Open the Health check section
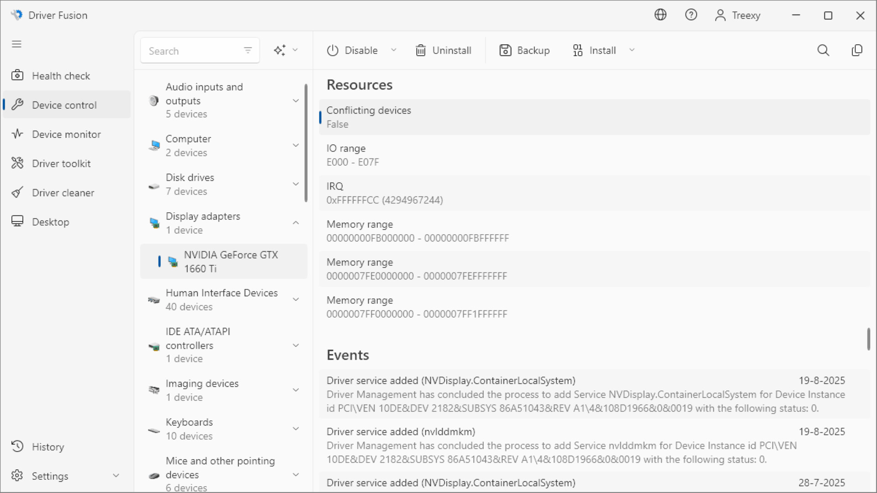The height and width of the screenshot is (493, 877). pos(61,76)
